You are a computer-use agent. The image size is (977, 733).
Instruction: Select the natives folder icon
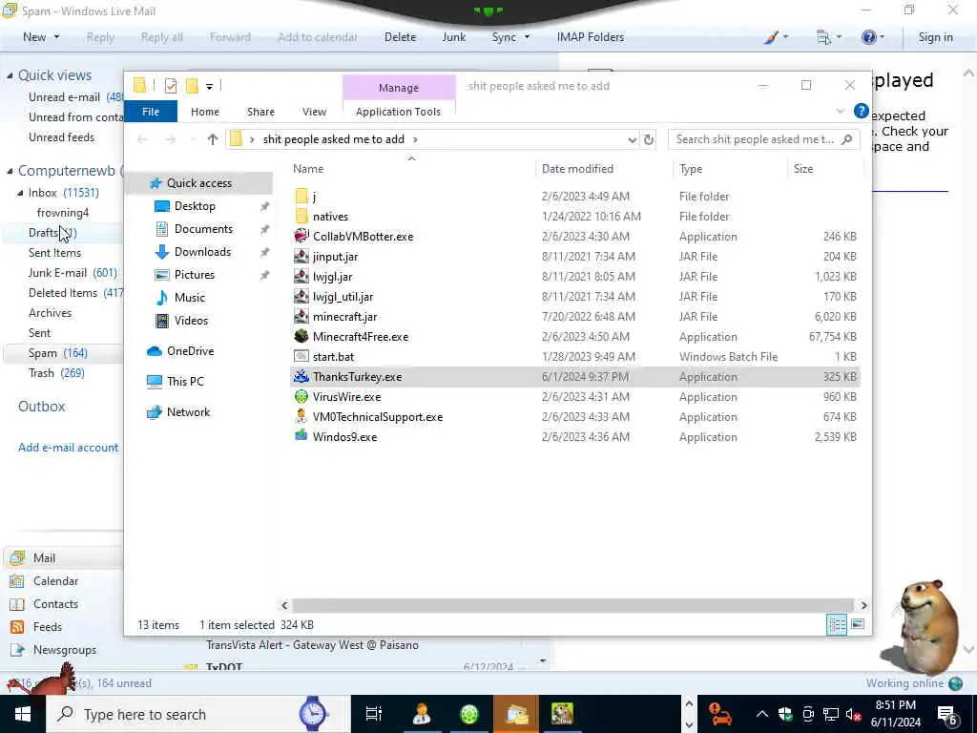point(301,217)
